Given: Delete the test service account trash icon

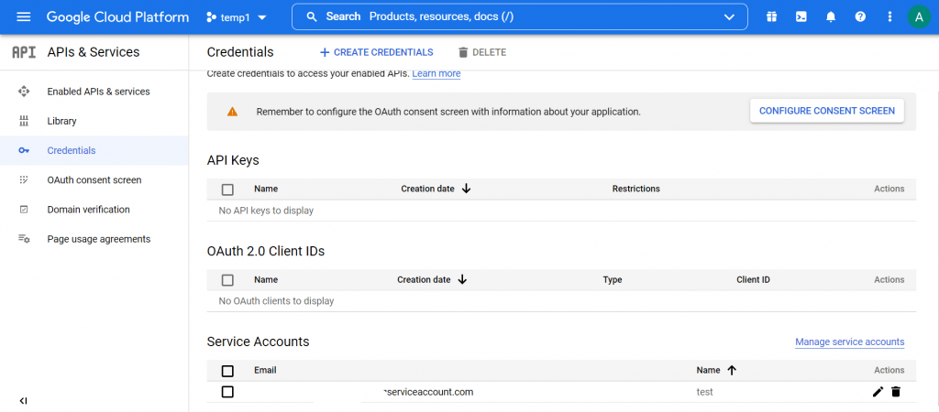Looking at the screenshot, I should tap(896, 392).
